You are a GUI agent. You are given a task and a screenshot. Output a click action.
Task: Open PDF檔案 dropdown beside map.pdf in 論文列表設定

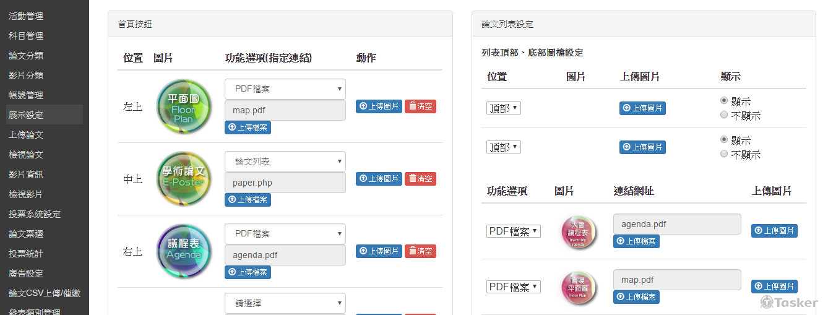click(514, 287)
